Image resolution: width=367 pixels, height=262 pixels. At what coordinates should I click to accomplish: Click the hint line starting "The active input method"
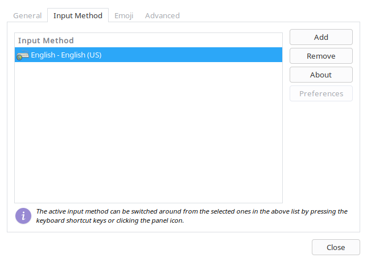(x=191, y=211)
